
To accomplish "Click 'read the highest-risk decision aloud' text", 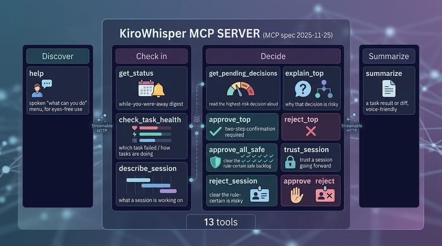I will pyautogui.click(x=243, y=104).
